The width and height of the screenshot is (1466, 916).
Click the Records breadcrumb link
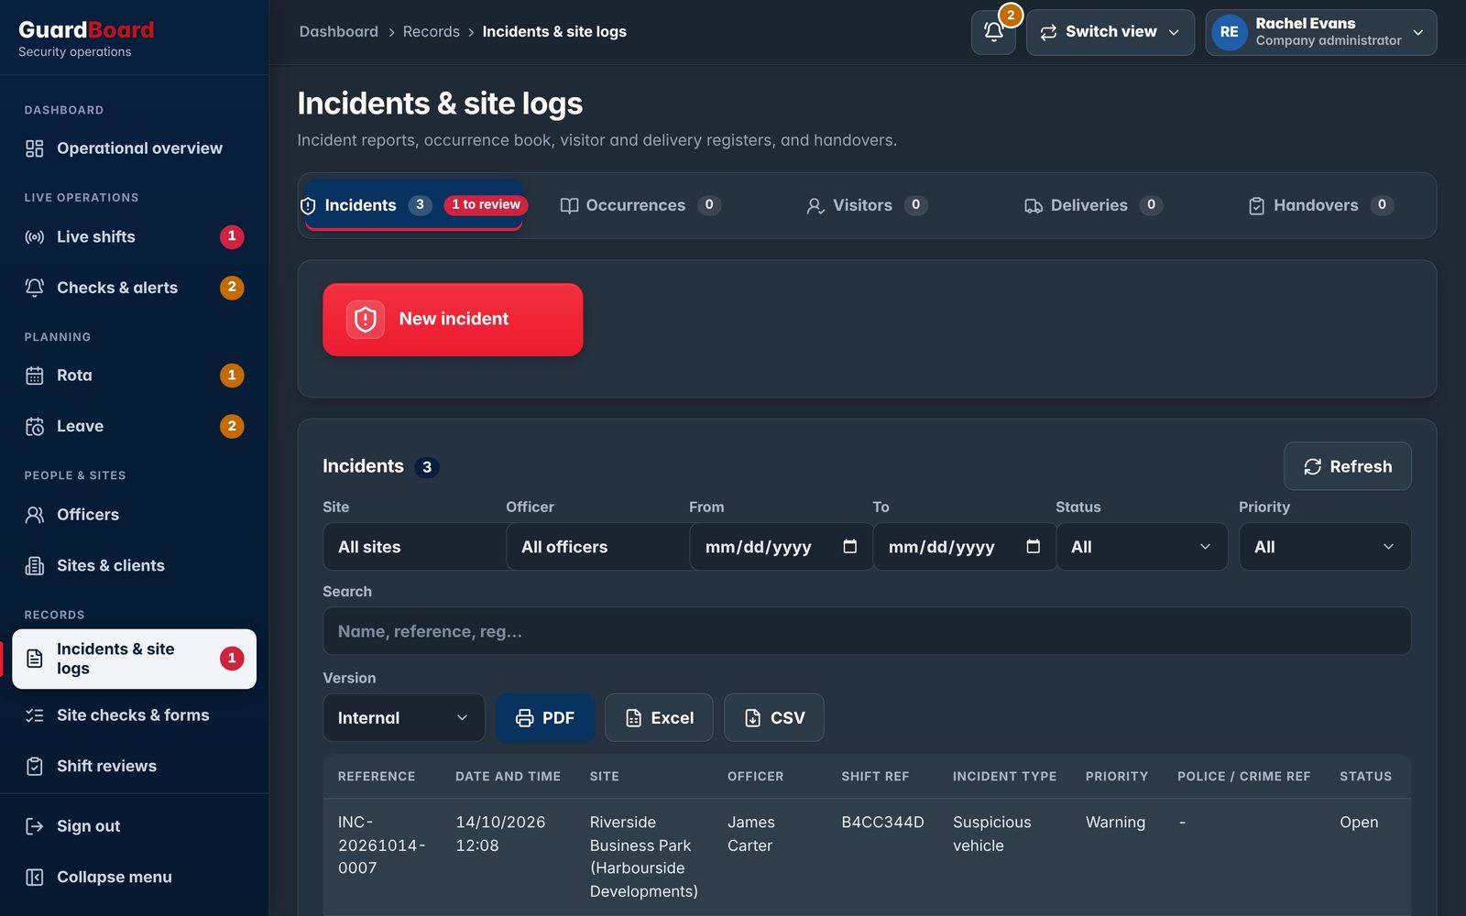(x=432, y=32)
